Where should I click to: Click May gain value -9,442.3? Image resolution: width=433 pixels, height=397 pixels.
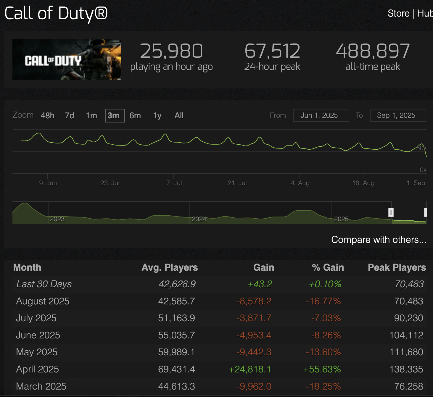[x=254, y=352]
